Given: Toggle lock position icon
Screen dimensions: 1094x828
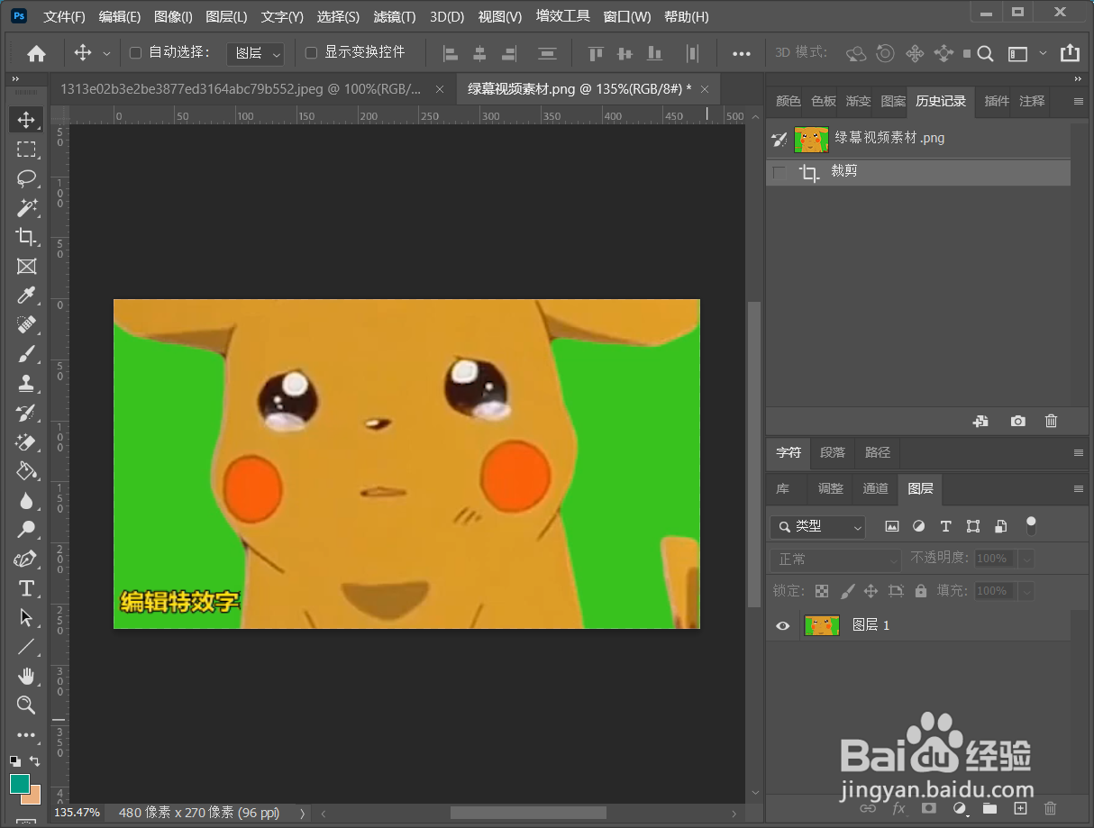Looking at the screenshot, I should tap(871, 591).
